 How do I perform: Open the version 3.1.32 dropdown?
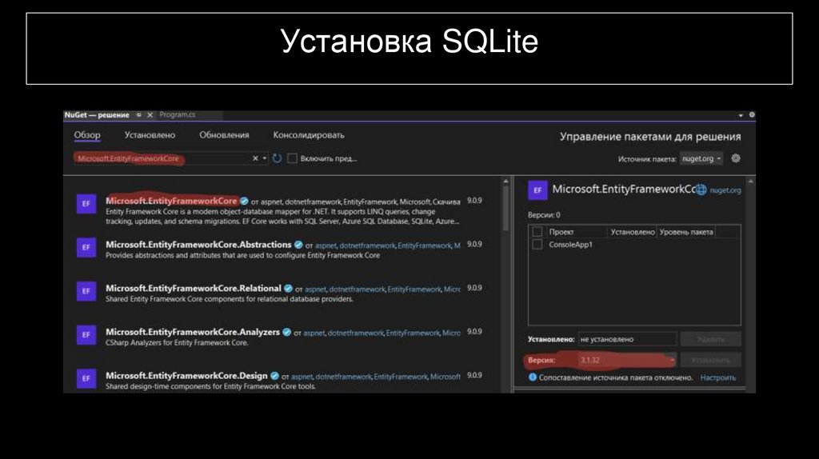click(x=627, y=360)
